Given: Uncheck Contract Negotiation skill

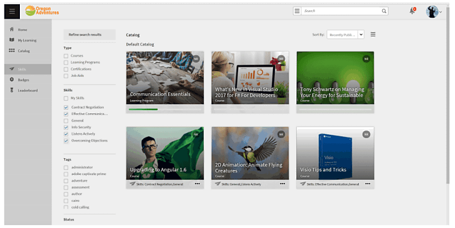Looking at the screenshot, I should point(66,107).
